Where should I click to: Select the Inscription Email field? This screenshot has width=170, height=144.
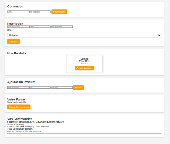click(40, 27)
